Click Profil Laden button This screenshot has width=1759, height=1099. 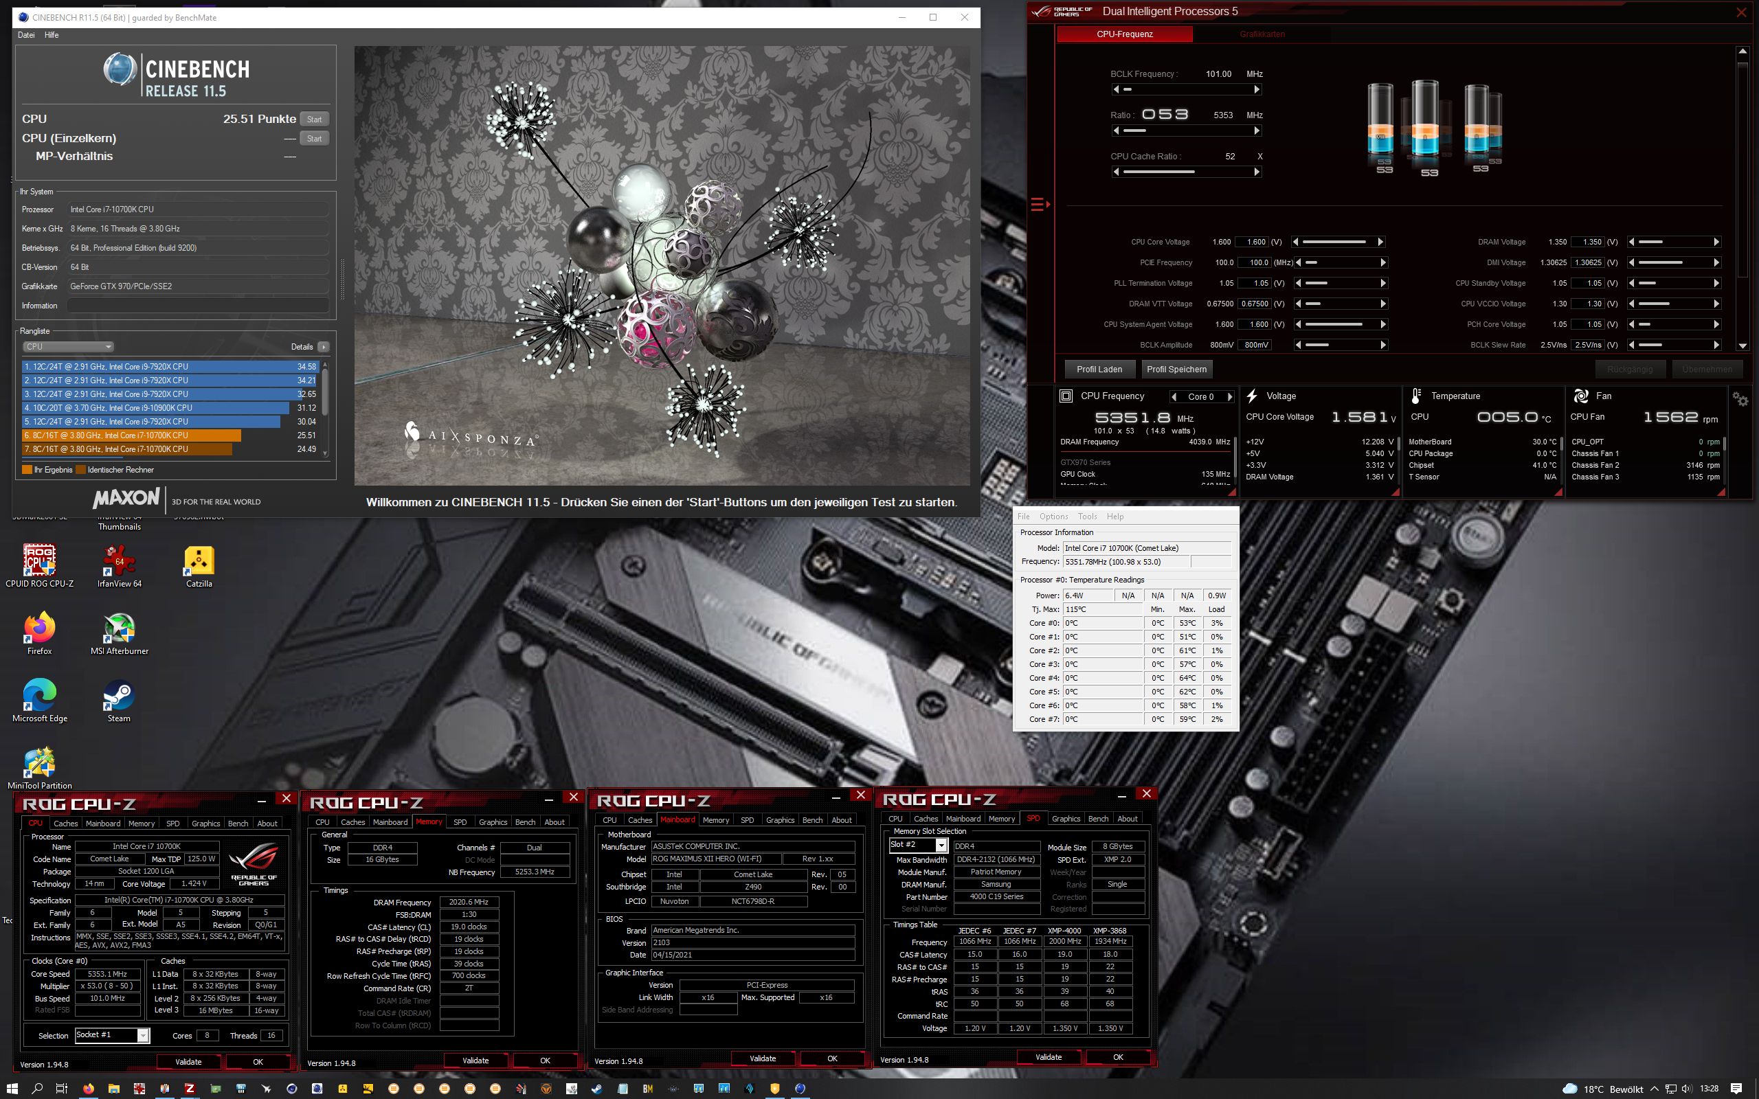(x=1099, y=370)
